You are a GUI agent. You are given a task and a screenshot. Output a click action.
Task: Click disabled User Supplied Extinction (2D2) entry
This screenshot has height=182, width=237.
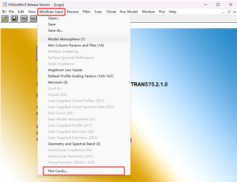tap(84, 138)
